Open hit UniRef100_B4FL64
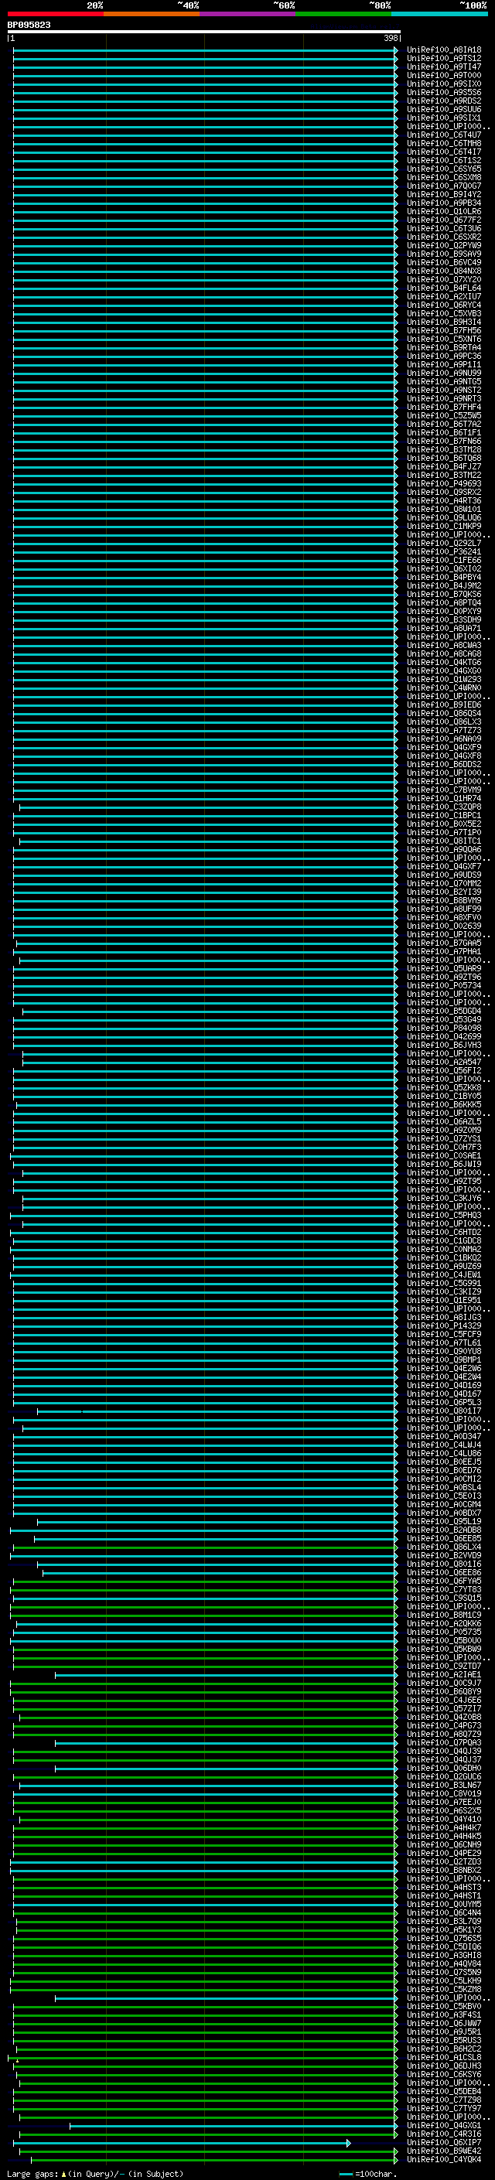The height and width of the screenshot is (2180, 495). (444, 288)
